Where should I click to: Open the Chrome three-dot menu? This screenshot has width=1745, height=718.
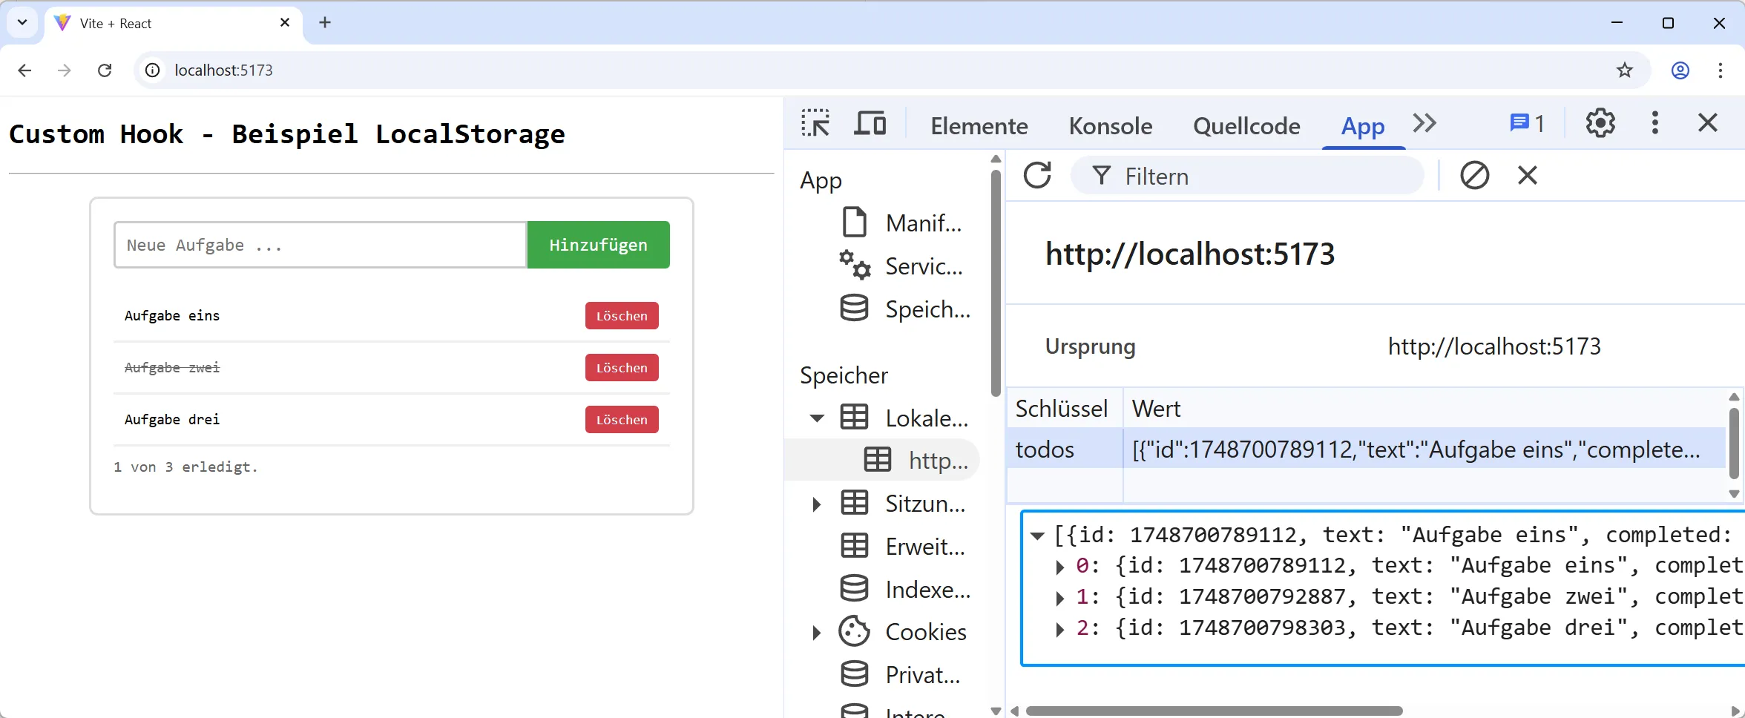1721,70
